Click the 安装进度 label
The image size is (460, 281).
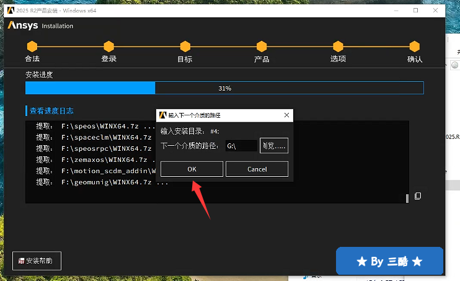click(x=39, y=75)
